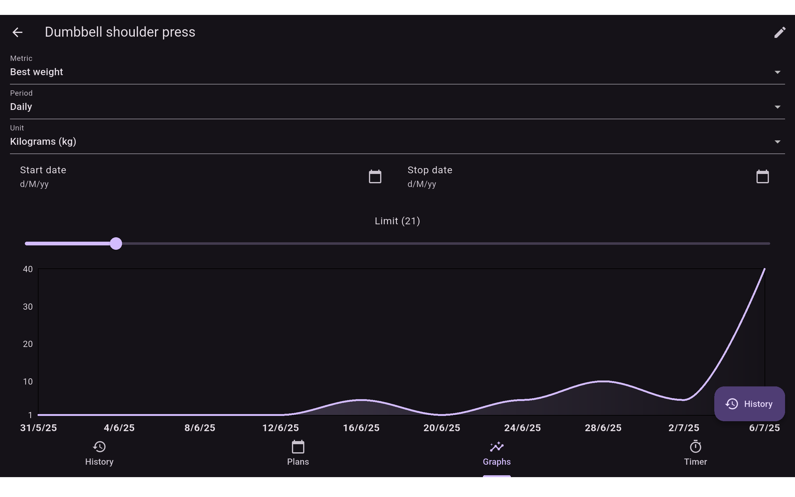Click the 28/6/25 axis date label

603,428
